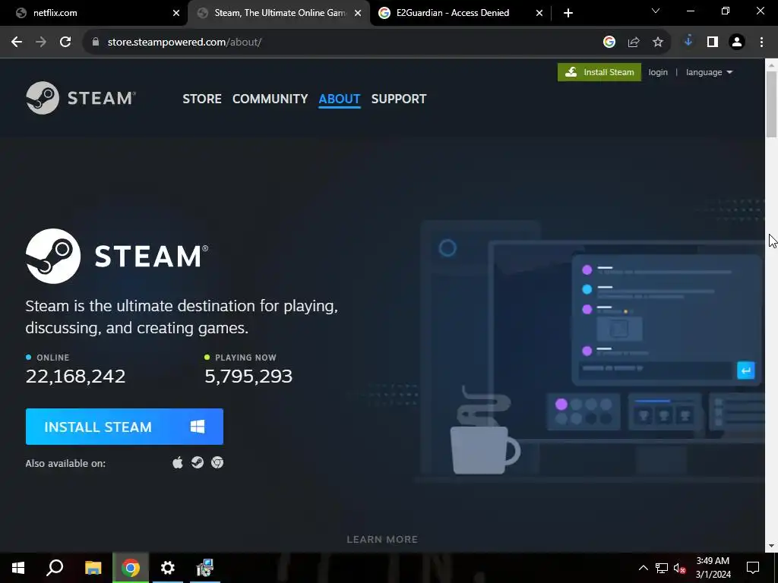Open File Explorer from taskbar
Image resolution: width=778 pixels, height=583 pixels.
pos(93,568)
